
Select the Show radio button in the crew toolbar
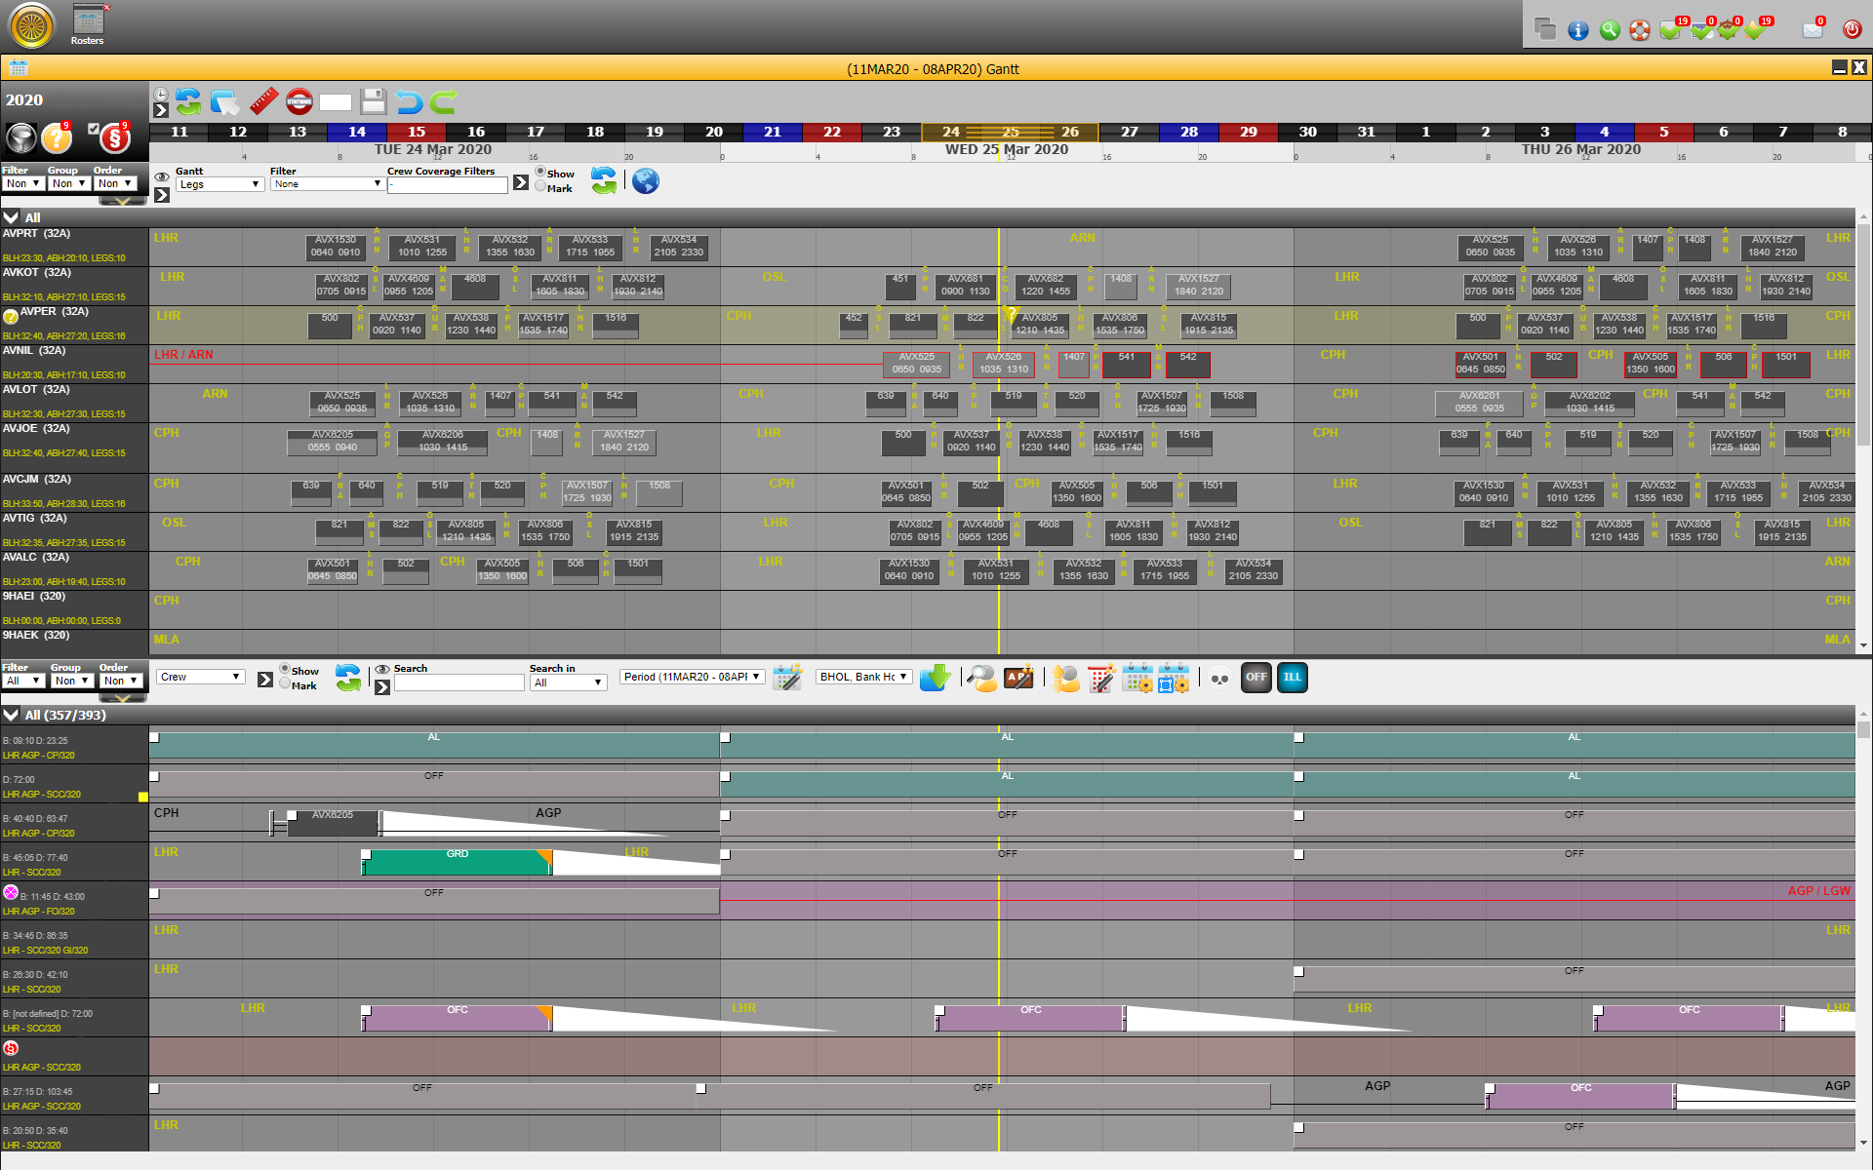click(285, 669)
